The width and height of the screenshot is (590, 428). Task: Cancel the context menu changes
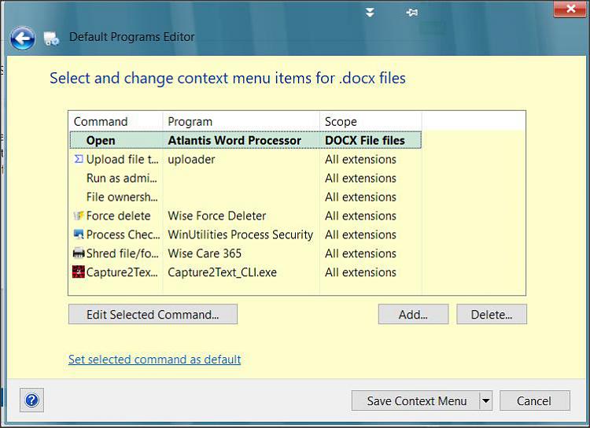tap(534, 401)
